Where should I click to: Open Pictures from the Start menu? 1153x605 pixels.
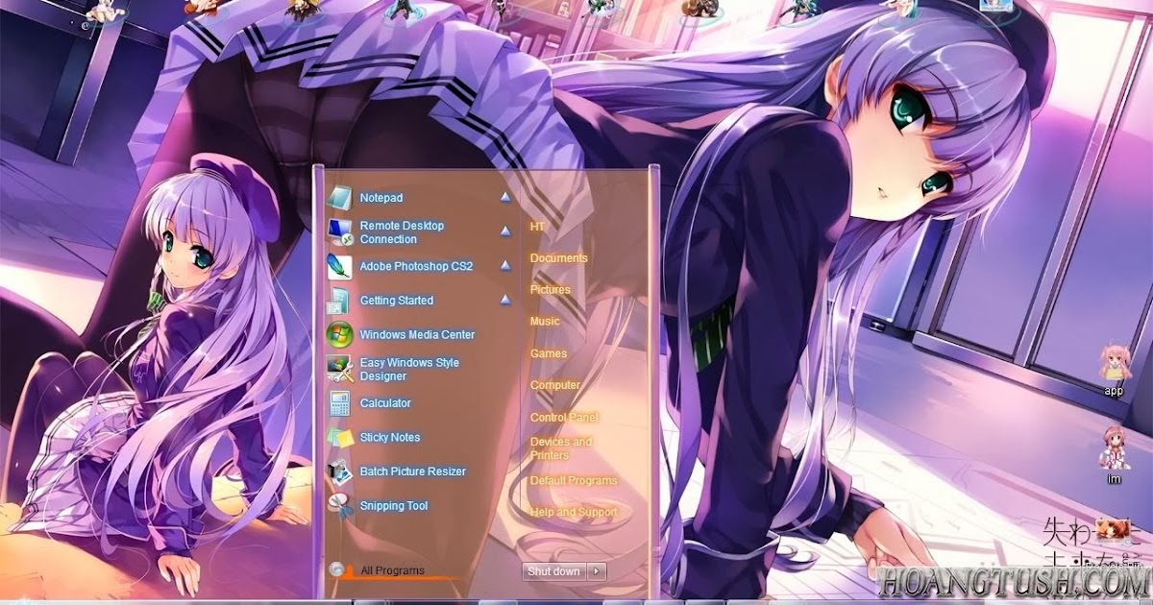(550, 290)
